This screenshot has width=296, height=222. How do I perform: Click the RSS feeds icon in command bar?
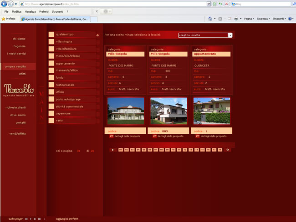coord(220,19)
